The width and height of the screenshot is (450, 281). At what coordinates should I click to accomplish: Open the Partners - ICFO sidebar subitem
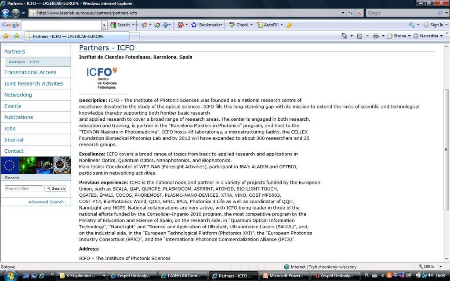[x=24, y=62]
